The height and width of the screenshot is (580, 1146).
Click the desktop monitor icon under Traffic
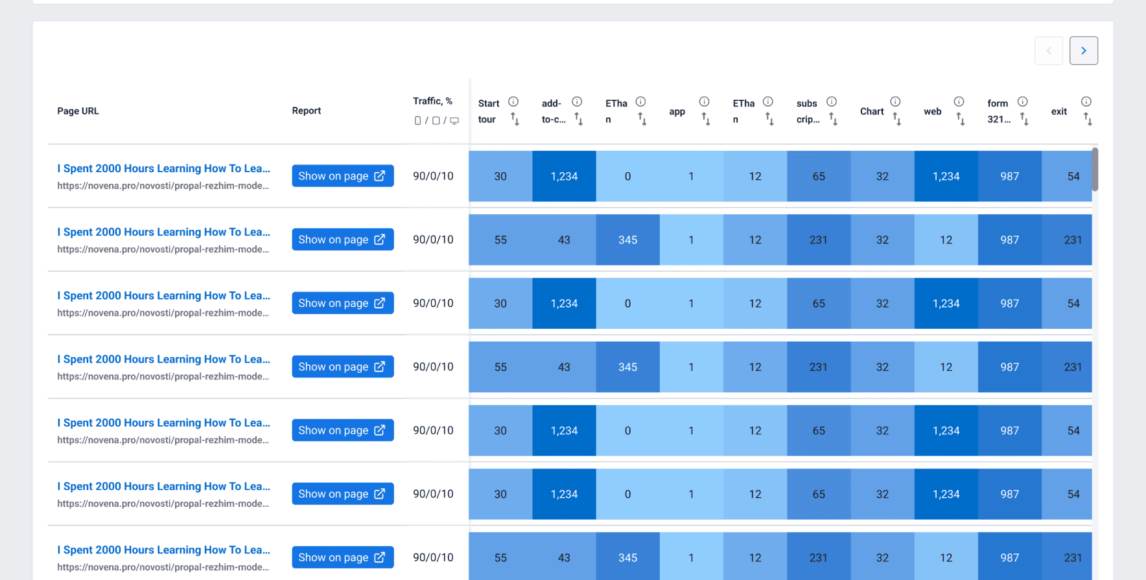pyautogui.click(x=454, y=121)
